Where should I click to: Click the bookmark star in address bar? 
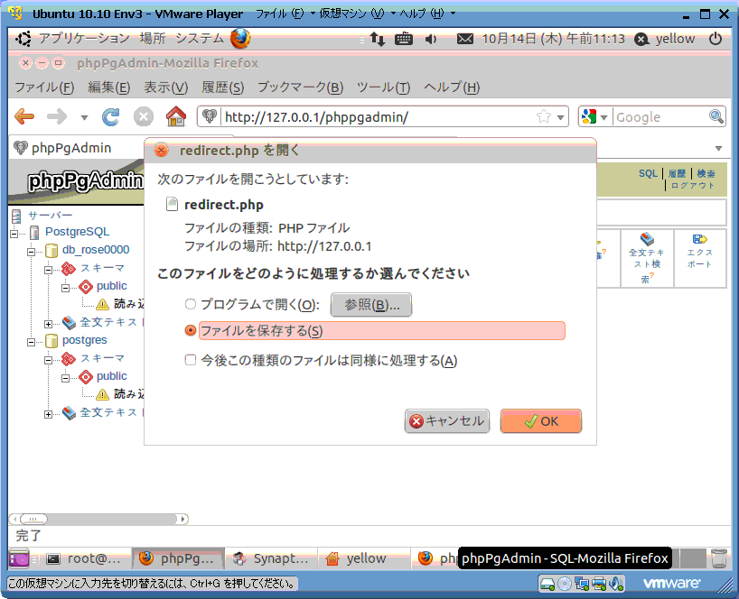[x=544, y=116]
